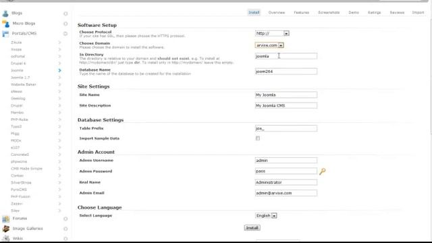Open the Features tab
432x243 pixels.
302,12
